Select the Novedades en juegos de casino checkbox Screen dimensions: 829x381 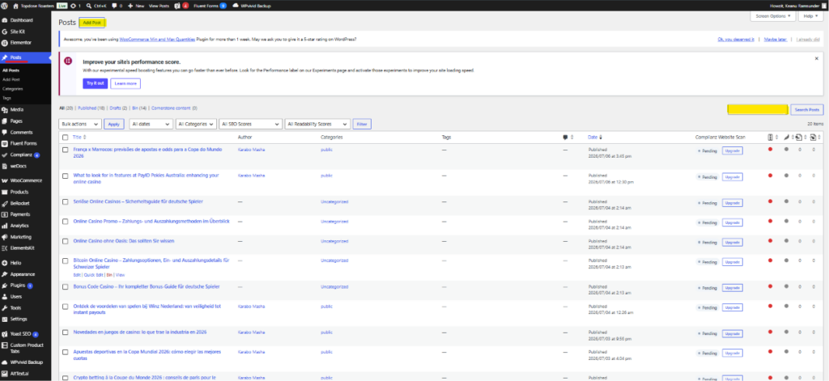[65, 332]
